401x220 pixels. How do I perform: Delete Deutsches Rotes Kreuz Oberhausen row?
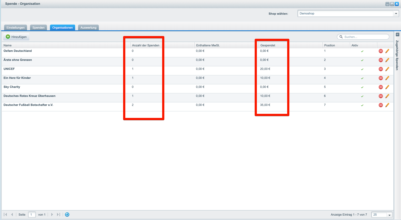[x=381, y=96]
